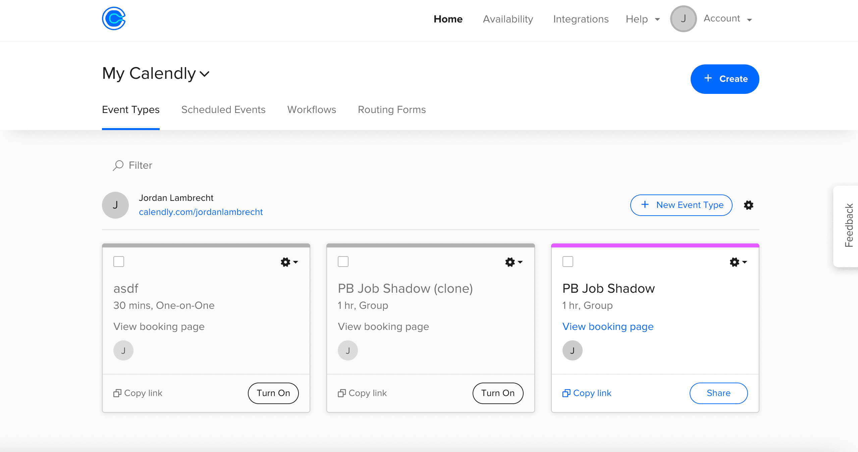Select the PB Job Shadow (clone) checkbox
858x452 pixels.
tap(343, 262)
